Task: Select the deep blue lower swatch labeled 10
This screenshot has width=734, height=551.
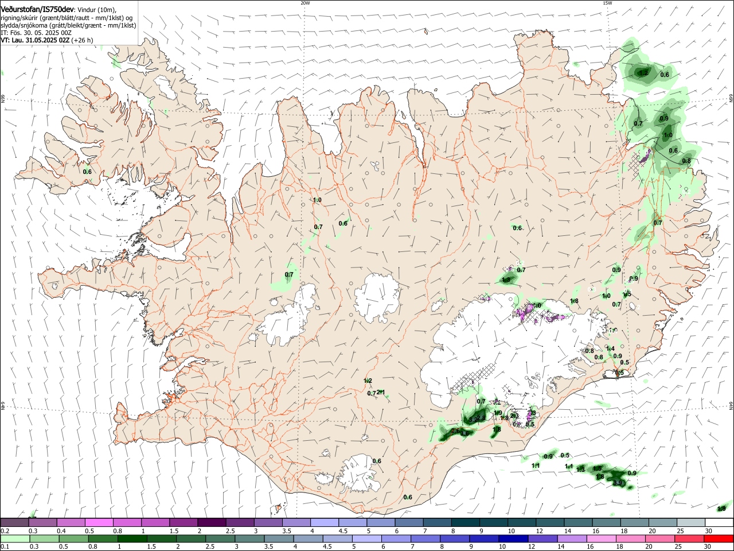Action: pos(512,538)
